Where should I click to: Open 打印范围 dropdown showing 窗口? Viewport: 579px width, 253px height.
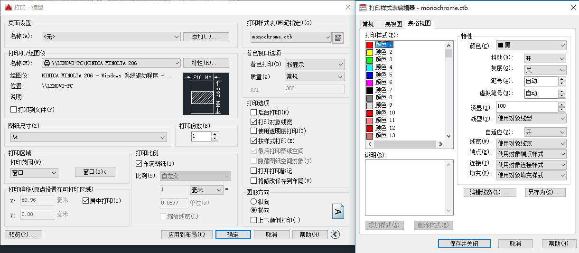[x=34, y=173]
